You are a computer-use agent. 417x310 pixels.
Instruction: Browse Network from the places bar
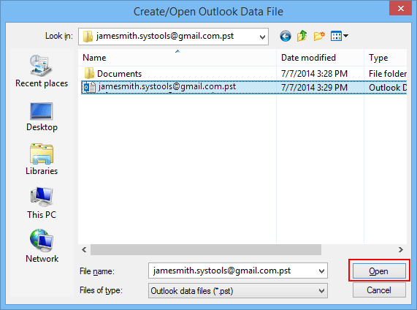[42, 246]
